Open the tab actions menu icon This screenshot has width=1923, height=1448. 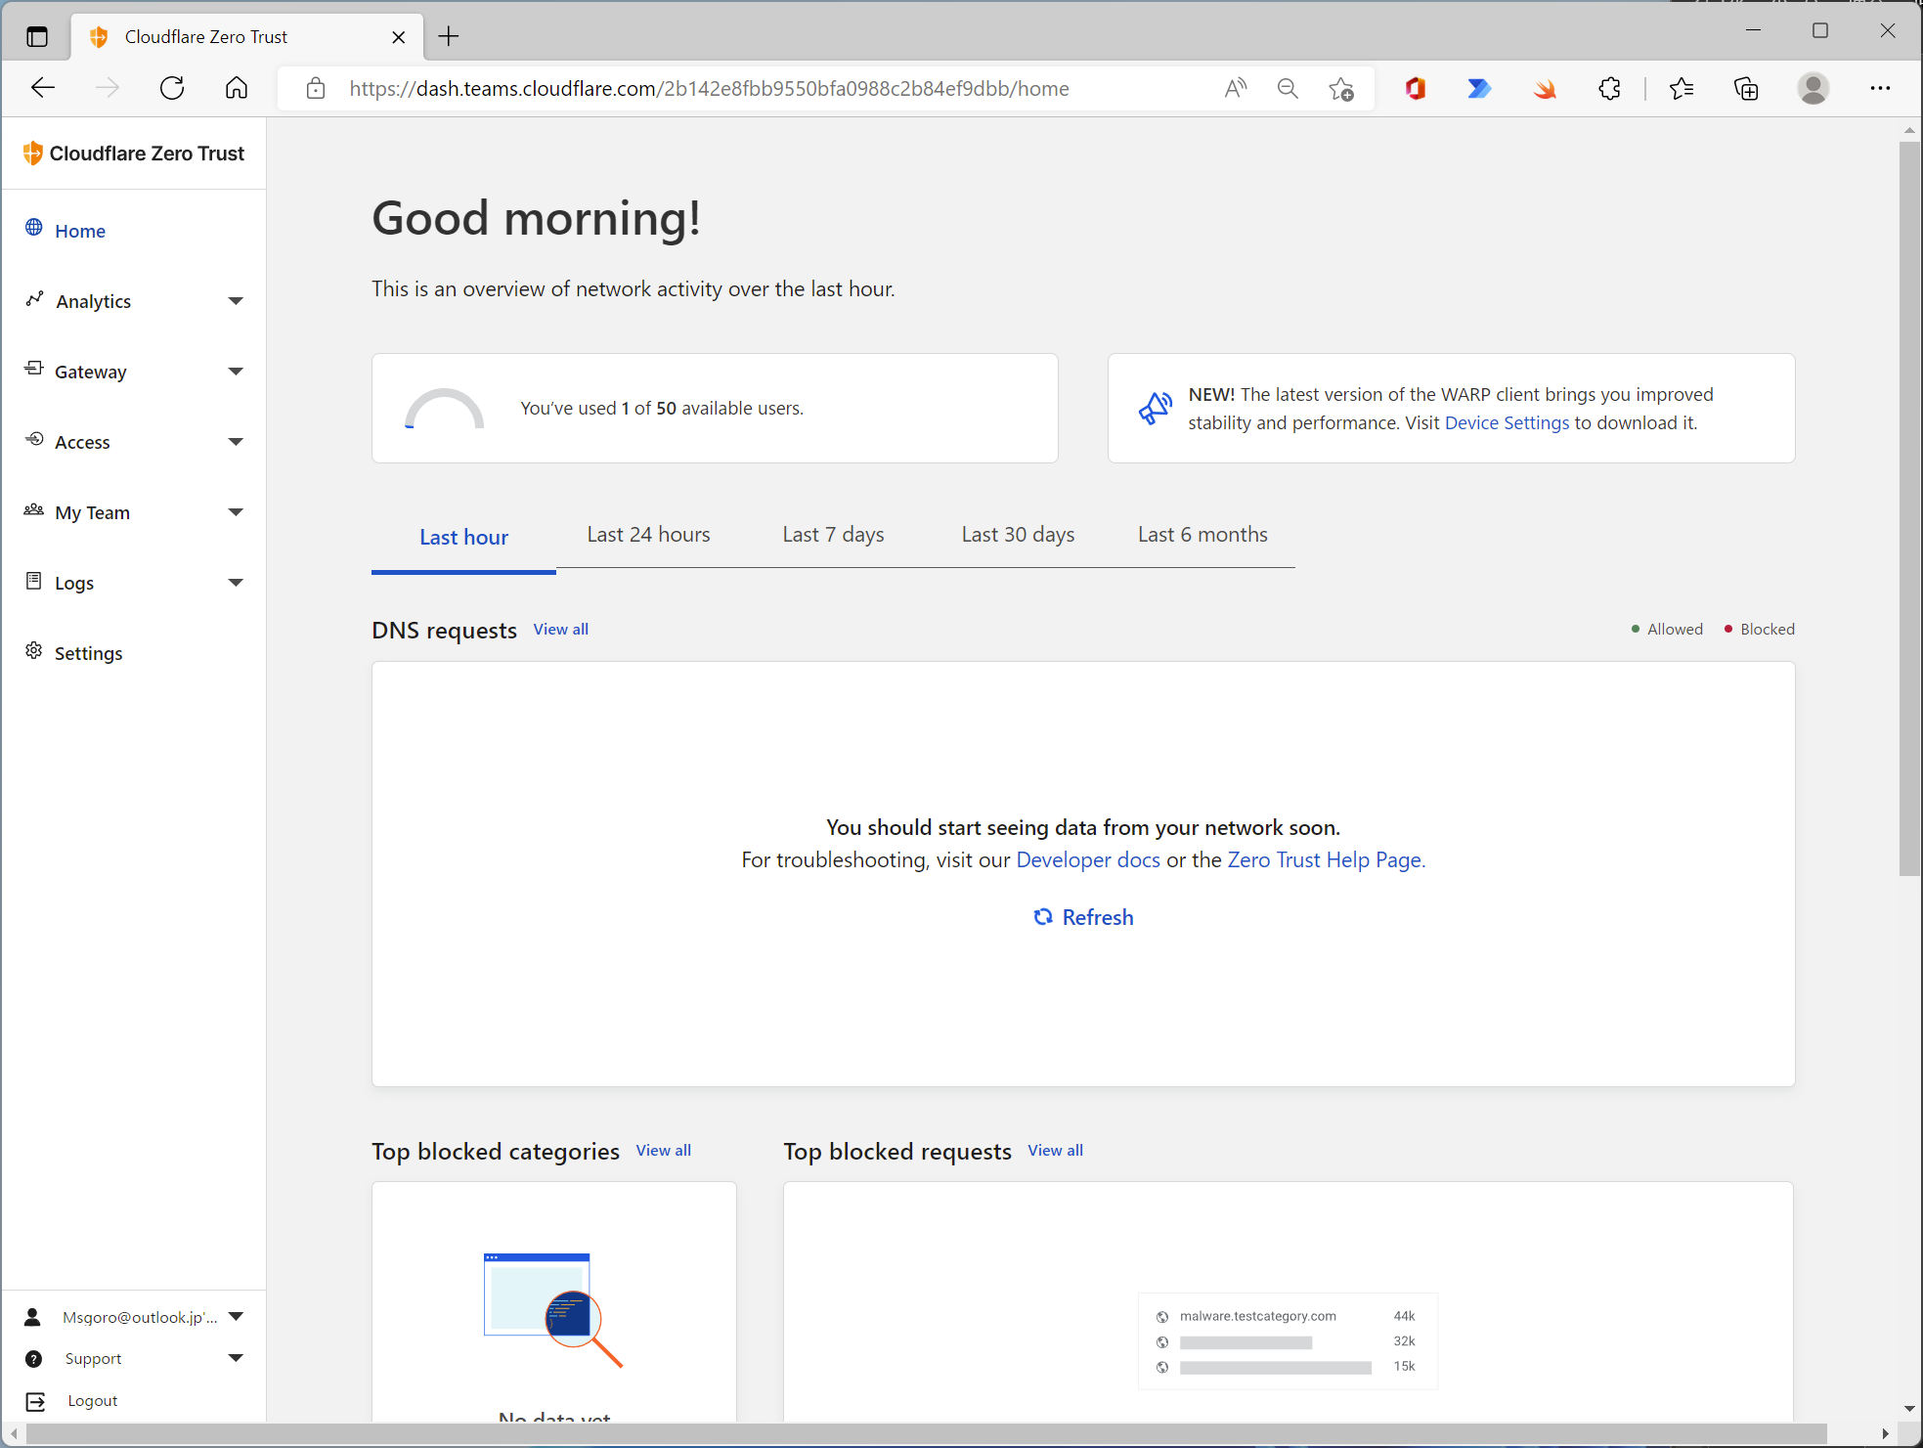coord(37,37)
